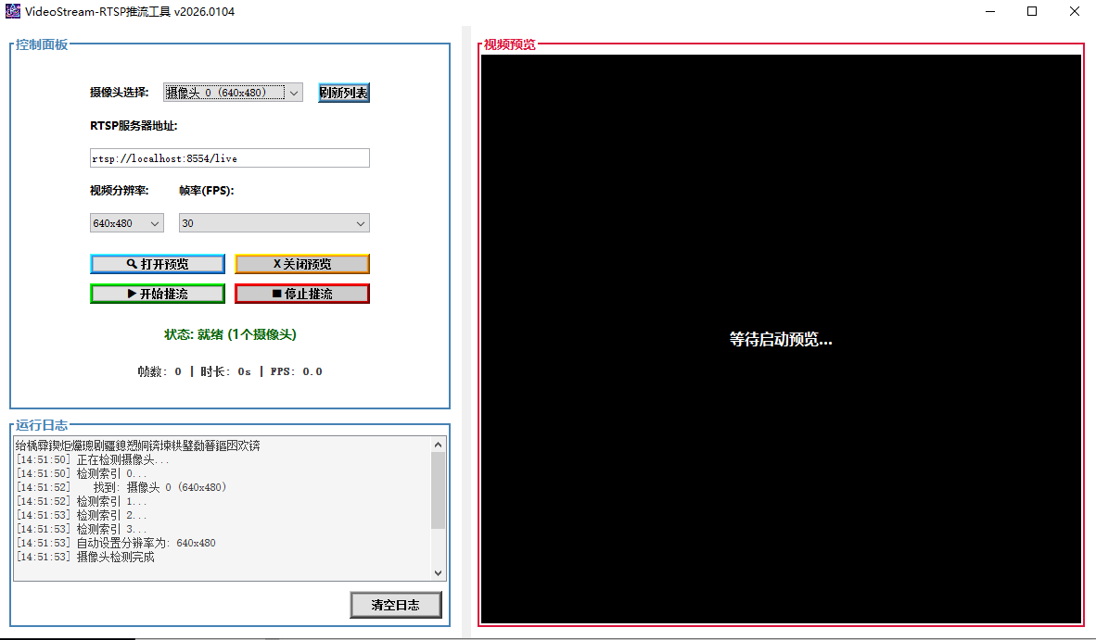Start streaming with 开始推流 button
Screen dimensions: 1096x640
[x=158, y=294]
